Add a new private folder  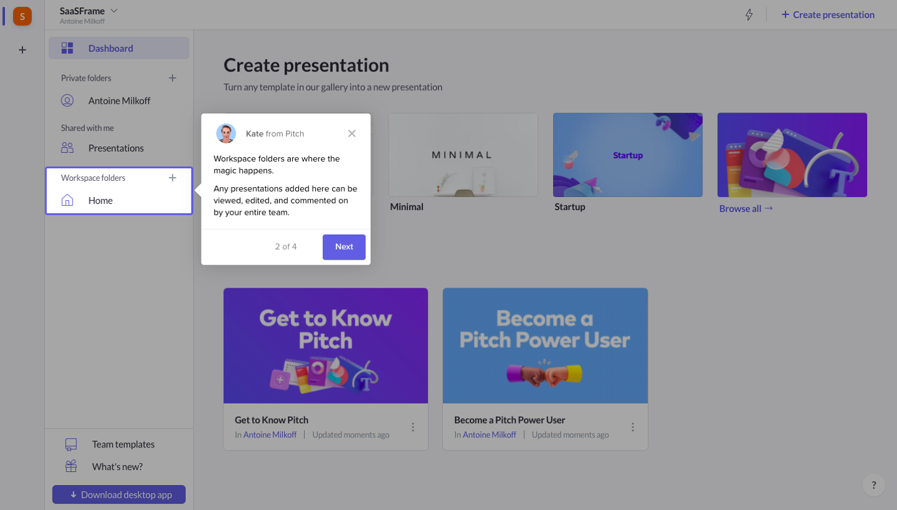(173, 78)
